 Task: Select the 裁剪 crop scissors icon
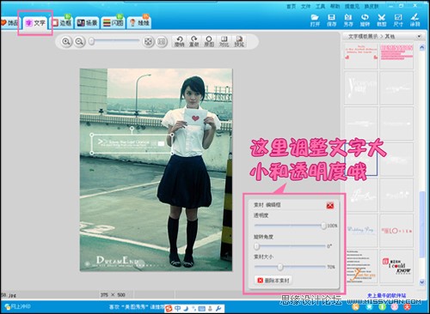click(x=382, y=21)
